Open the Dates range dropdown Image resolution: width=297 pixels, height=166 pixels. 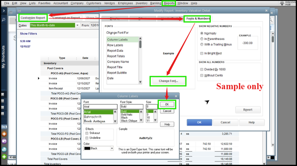point(77,26)
